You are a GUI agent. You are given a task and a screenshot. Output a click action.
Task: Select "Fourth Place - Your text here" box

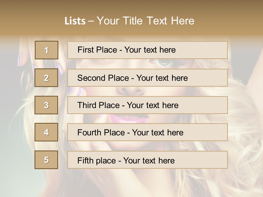[x=147, y=132]
